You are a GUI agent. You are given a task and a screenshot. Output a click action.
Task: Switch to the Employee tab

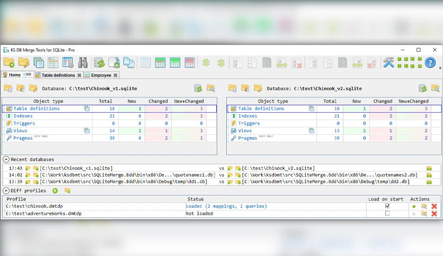(x=101, y=75)
